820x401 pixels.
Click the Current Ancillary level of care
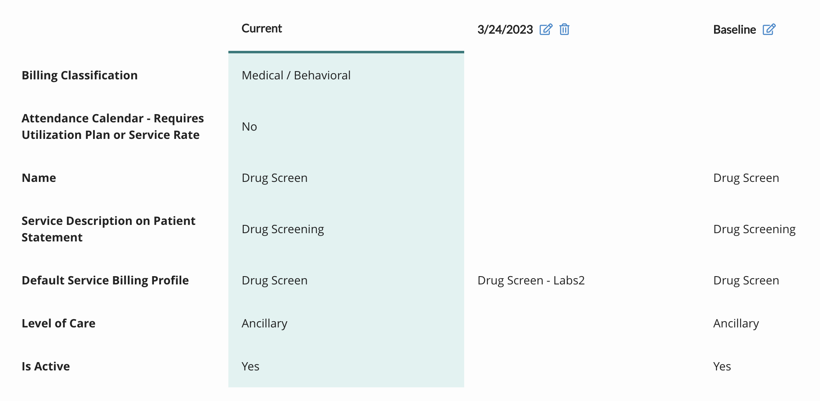coord(264,323)
